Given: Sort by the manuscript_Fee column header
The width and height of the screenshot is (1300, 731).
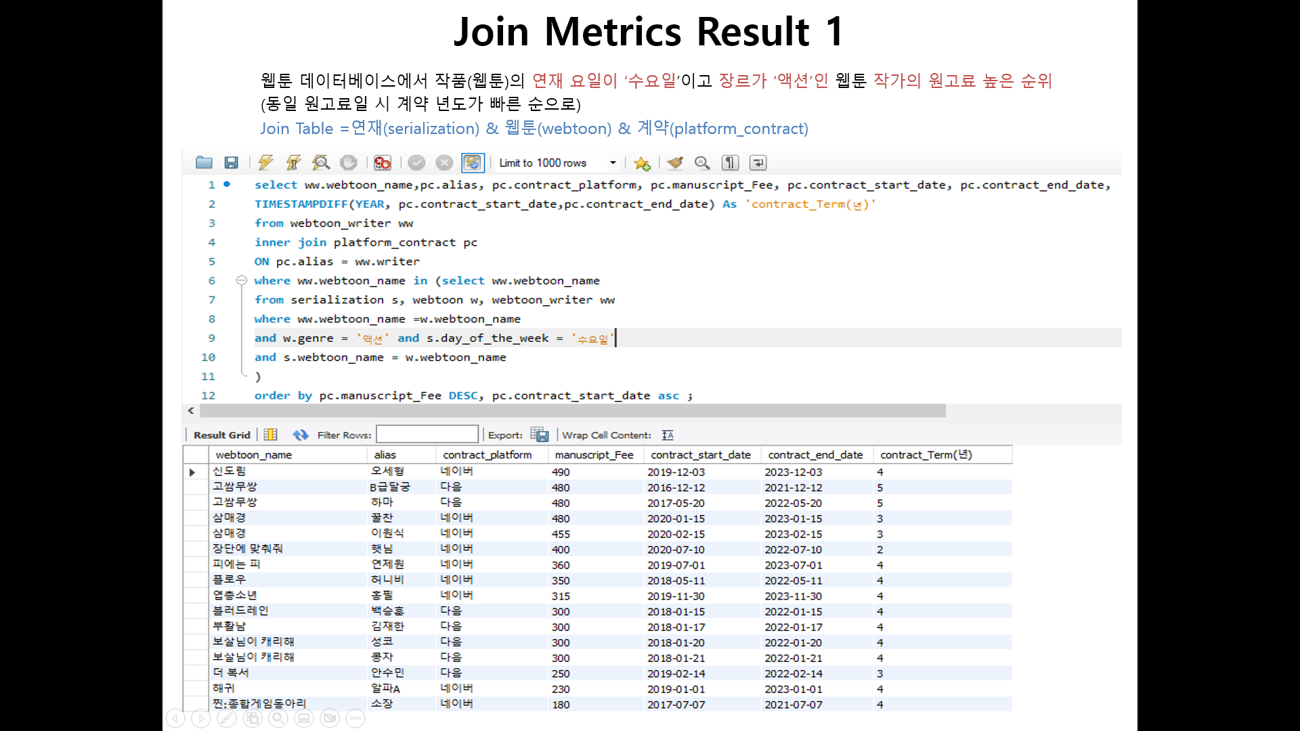Looking at the screenshot, I should (595, 455).
